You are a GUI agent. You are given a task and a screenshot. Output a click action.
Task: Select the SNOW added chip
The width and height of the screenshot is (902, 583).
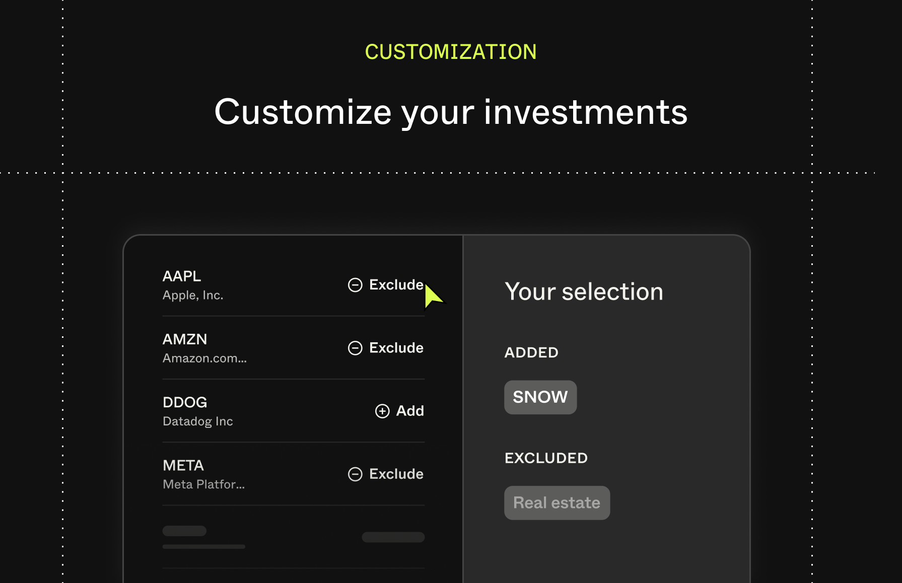540,397
